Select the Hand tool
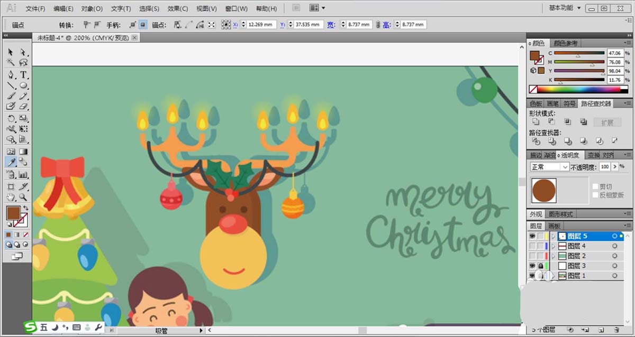635x337 pixels. [11, 197]
